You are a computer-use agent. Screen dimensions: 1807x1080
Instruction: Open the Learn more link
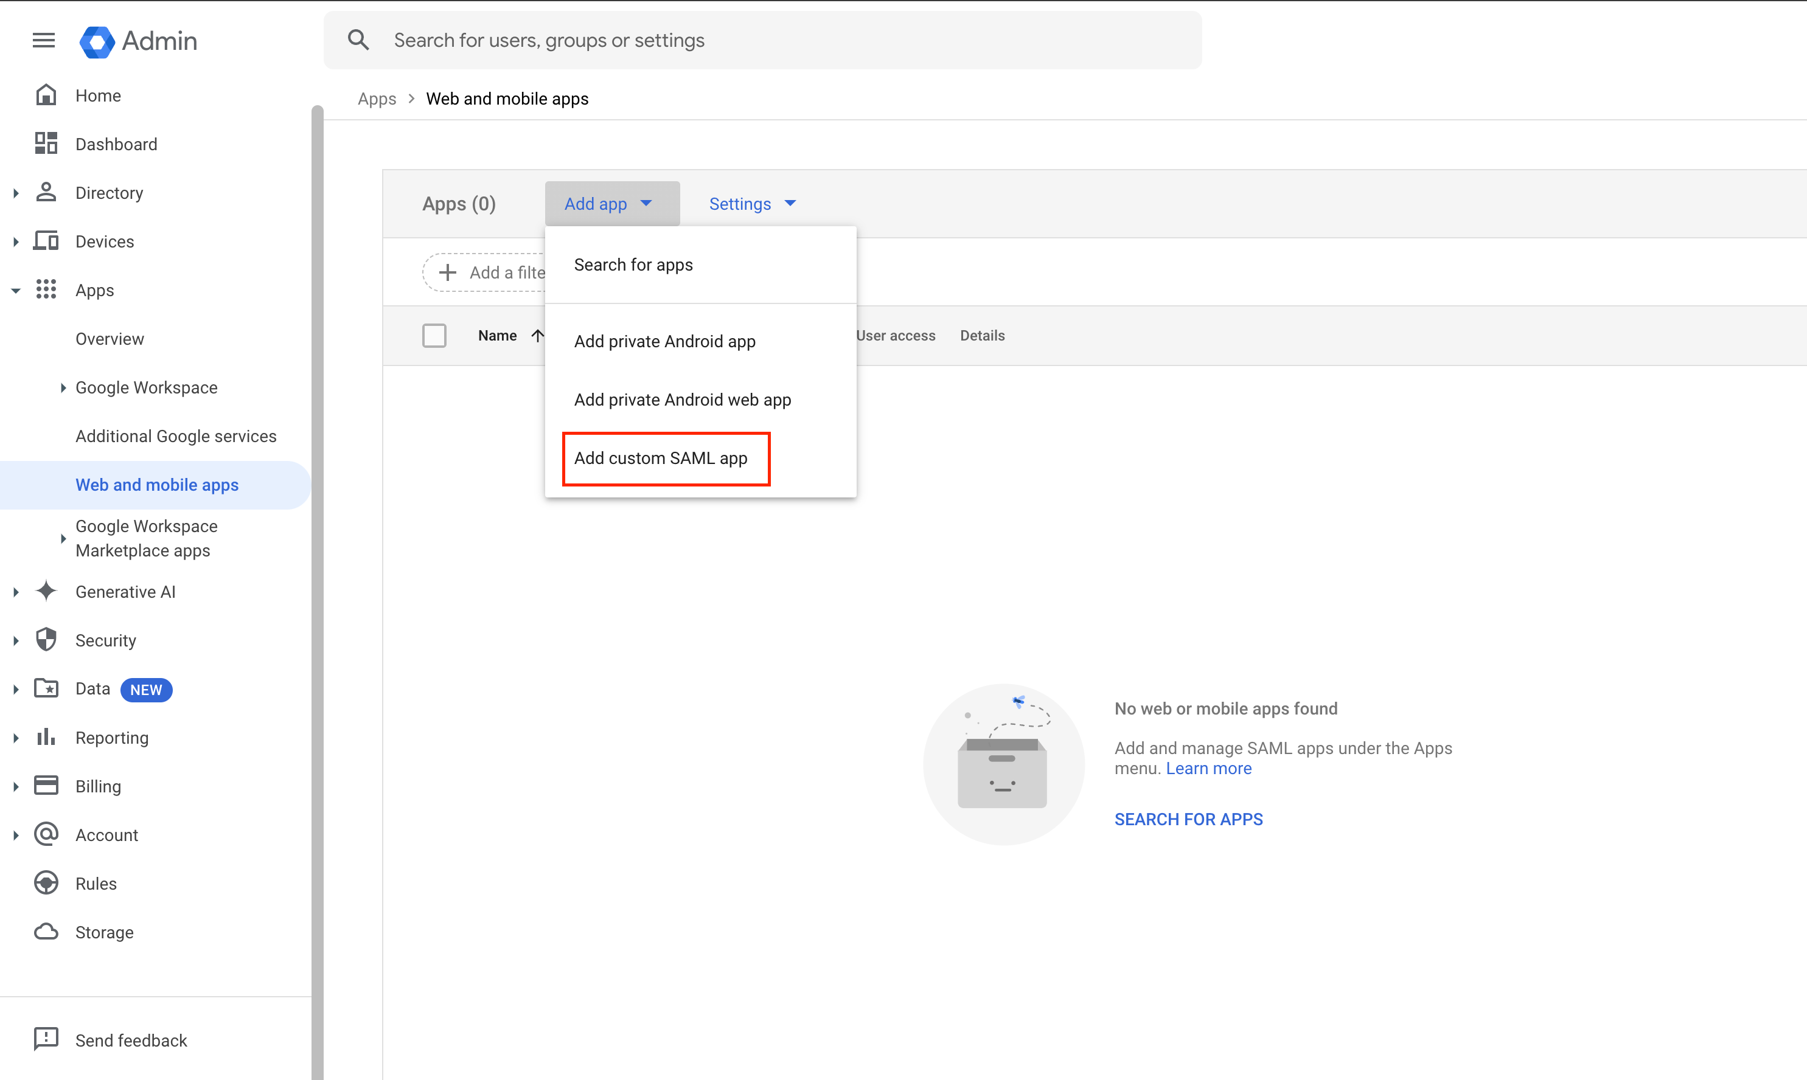coord(1208,769)
